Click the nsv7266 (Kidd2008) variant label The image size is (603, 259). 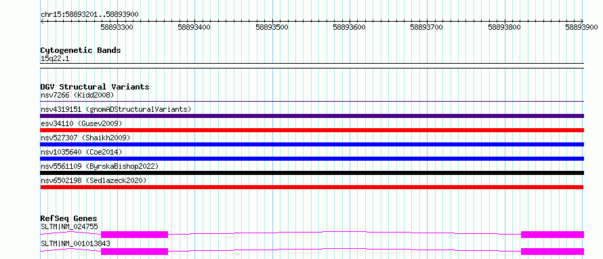[77, 95]
